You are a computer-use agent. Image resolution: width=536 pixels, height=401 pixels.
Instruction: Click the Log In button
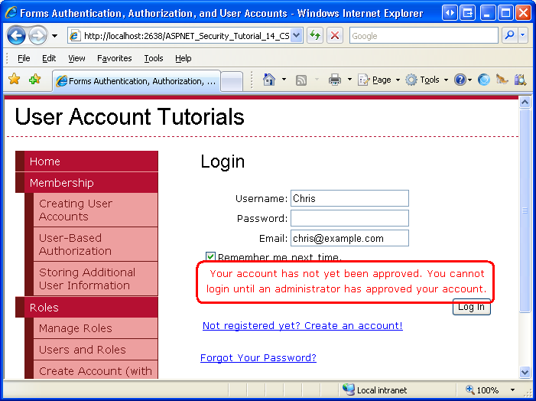pos(472,307)
